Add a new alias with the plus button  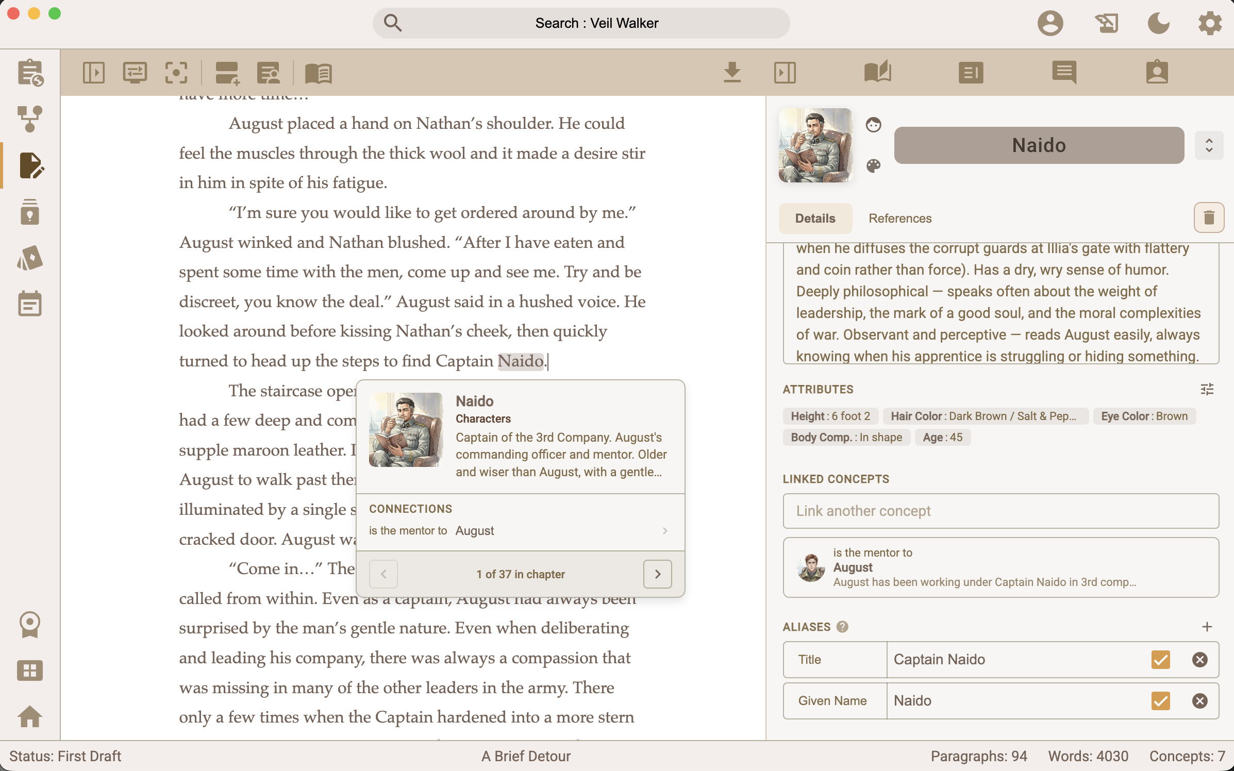[1207, 627]
